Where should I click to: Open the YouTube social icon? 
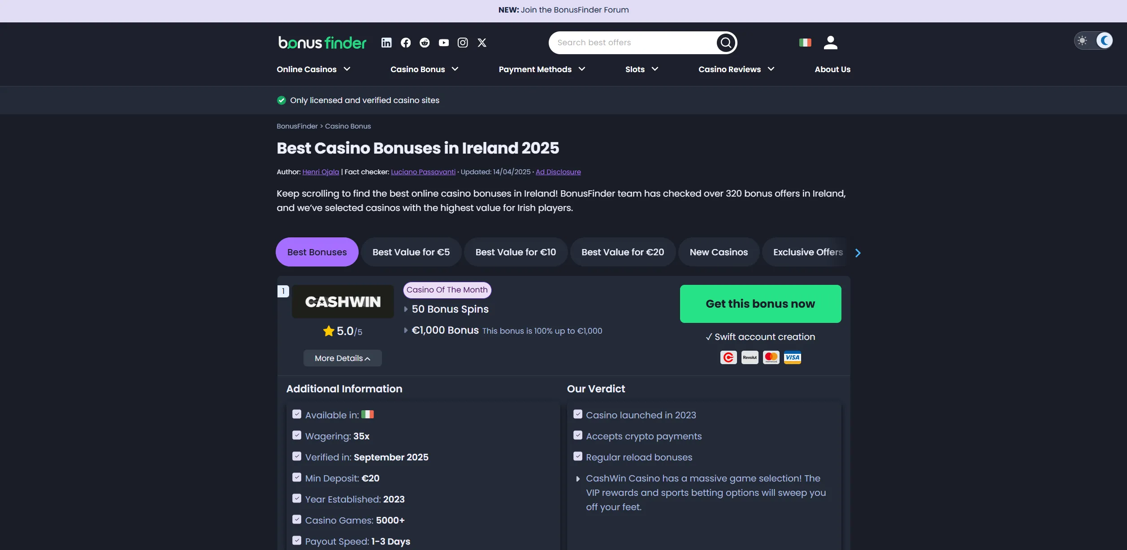tap(444, 43)
